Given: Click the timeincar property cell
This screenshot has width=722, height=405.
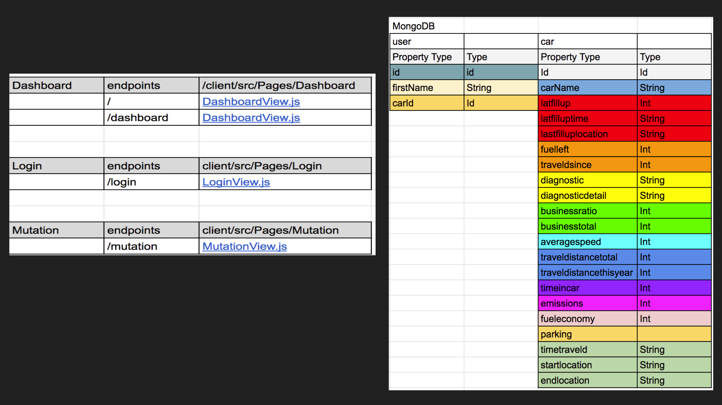Looking at the screenshot, I should click(588, 288).
